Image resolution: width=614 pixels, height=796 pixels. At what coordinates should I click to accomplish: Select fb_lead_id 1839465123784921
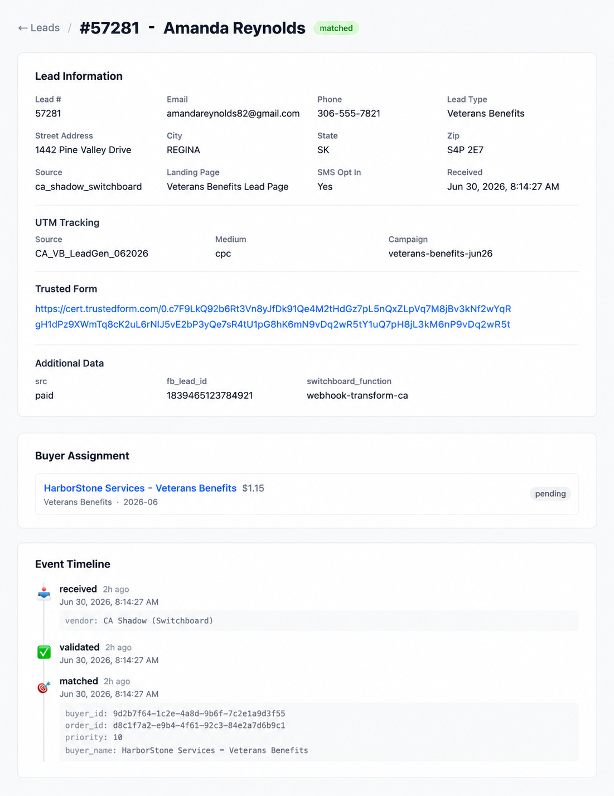[x=210, y=396]
